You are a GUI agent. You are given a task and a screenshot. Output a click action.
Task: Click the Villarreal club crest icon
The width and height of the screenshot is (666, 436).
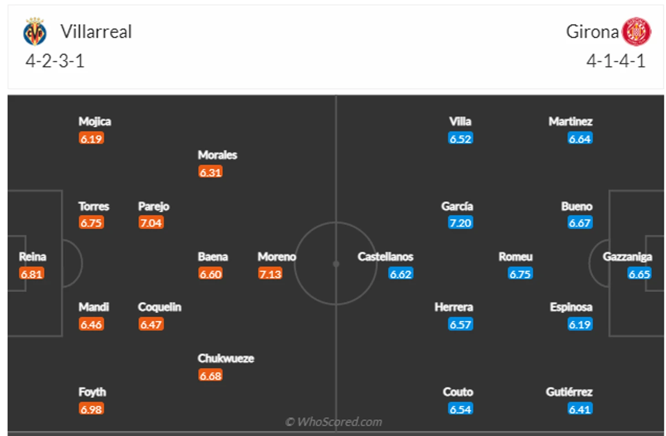[x=35, y=31]
